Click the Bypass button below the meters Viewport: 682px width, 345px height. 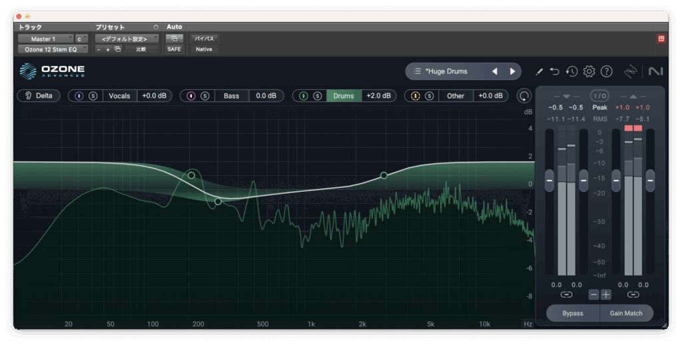pyautogui.click(x=573, y=313)
